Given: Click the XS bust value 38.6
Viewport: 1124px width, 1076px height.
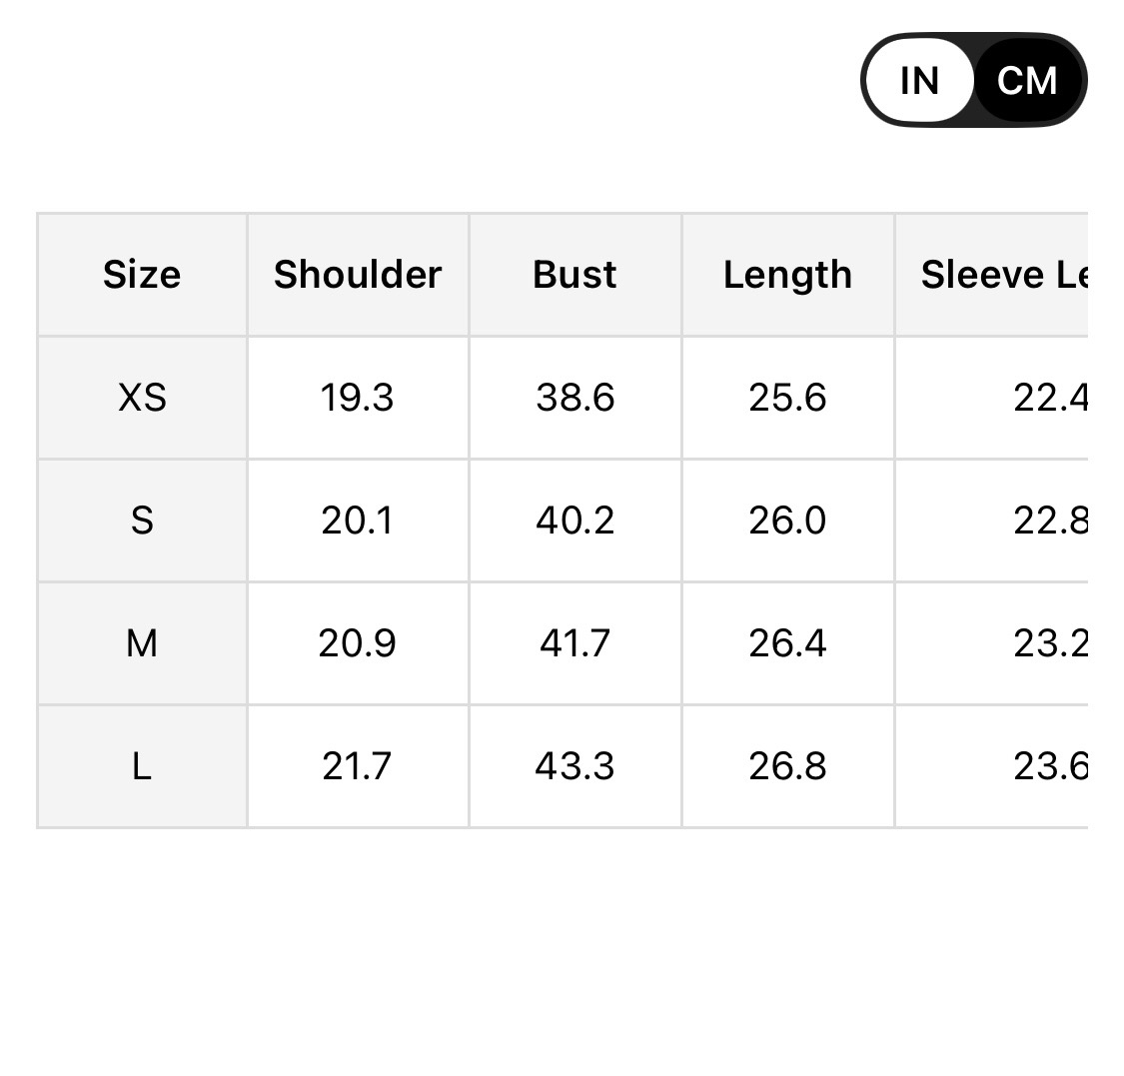Looking at the screenshot, I should (574, 398).
